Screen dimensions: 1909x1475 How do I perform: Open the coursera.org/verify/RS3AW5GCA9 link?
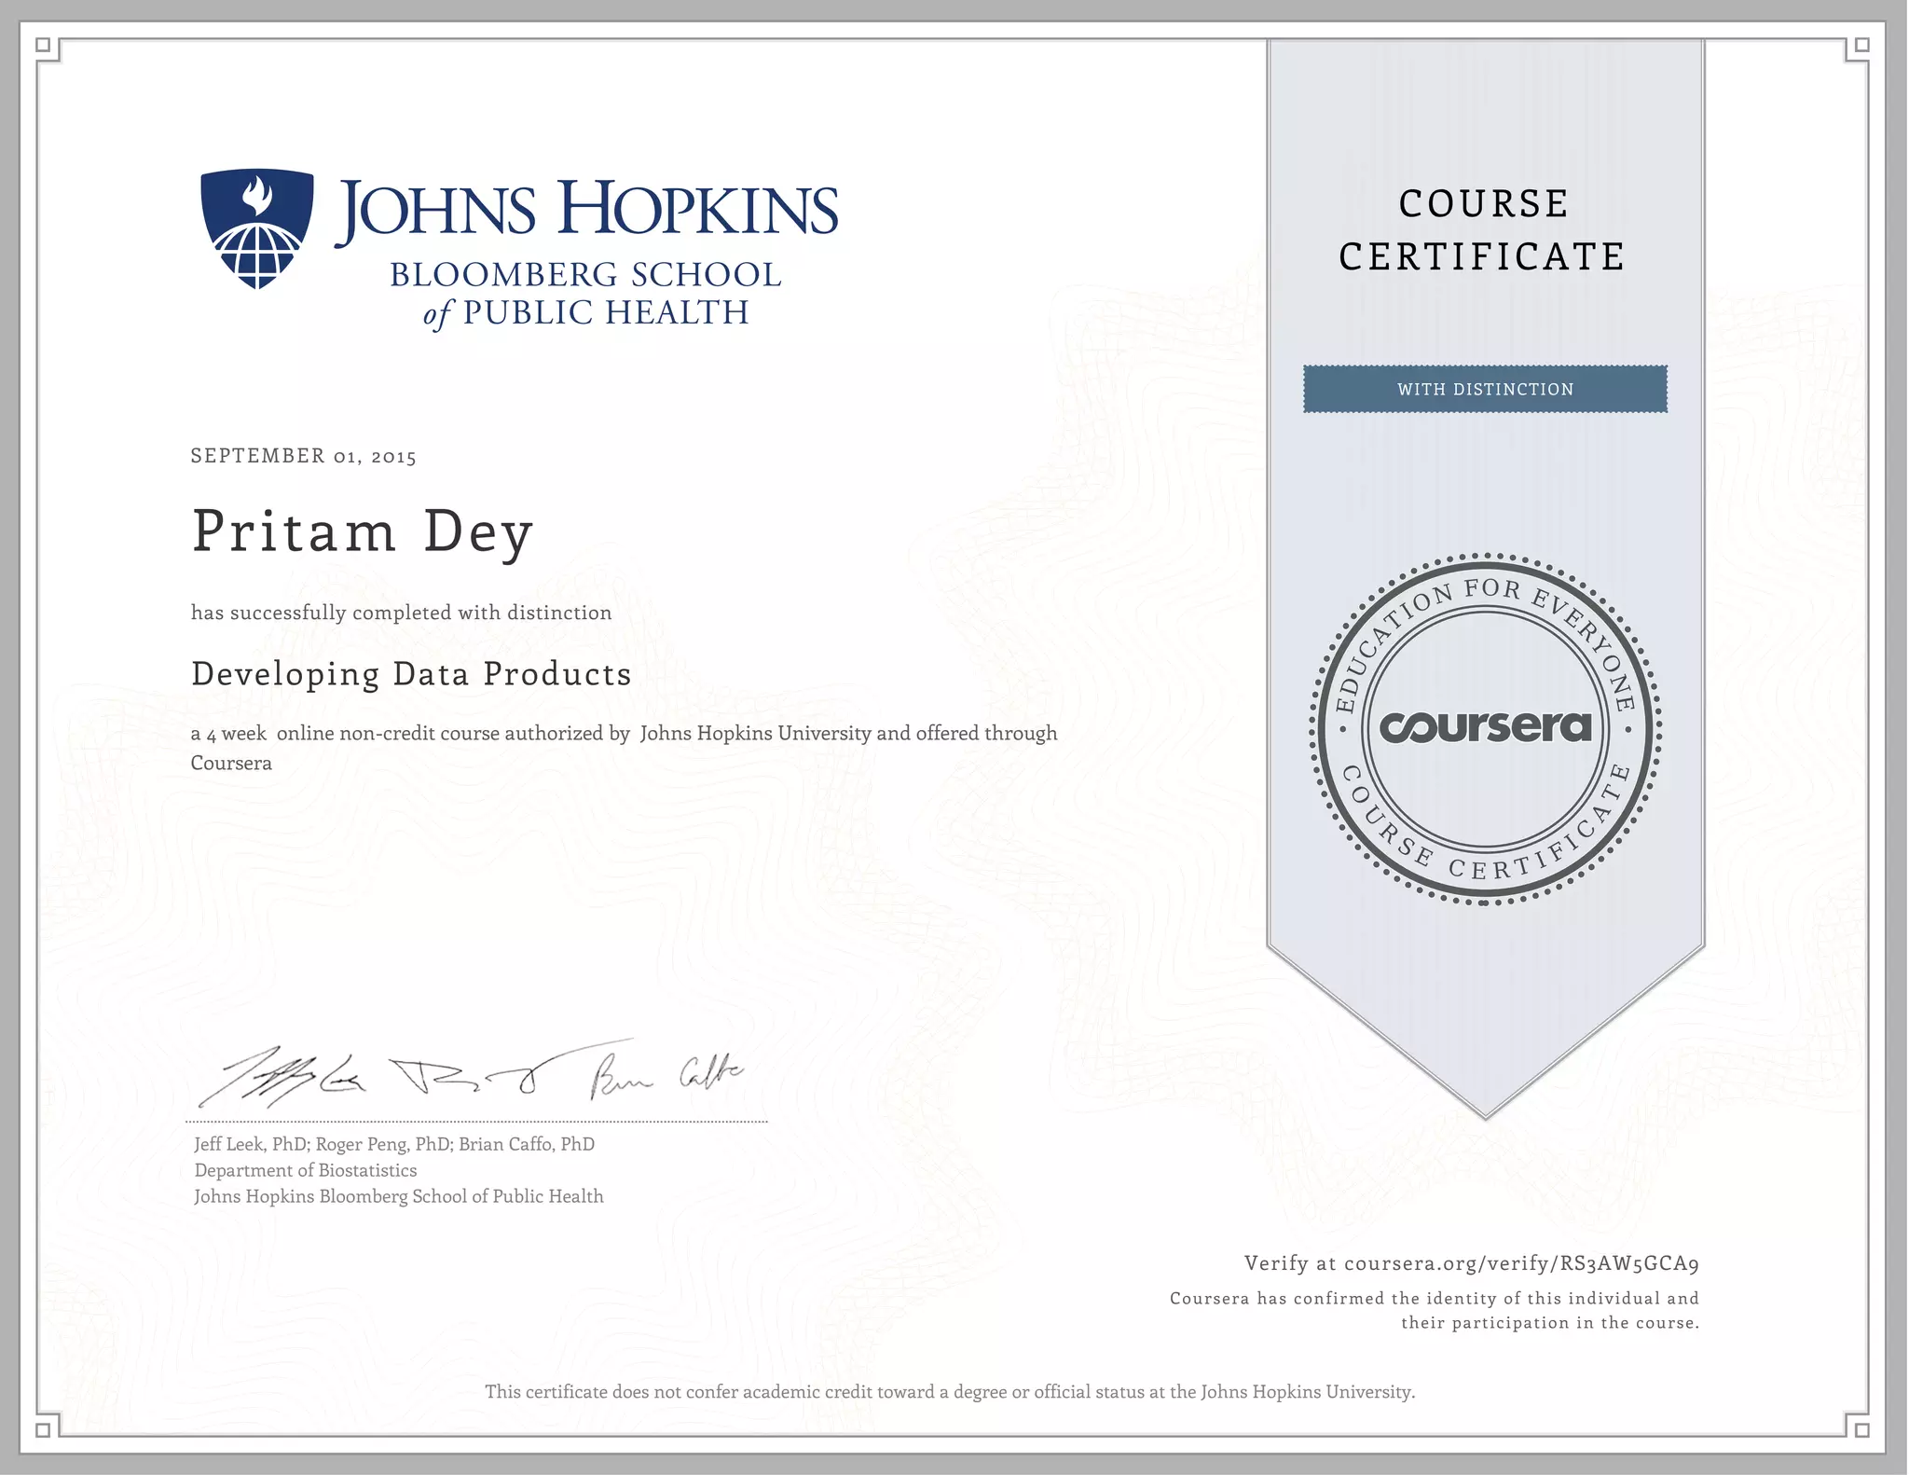coord(1521,1263)
